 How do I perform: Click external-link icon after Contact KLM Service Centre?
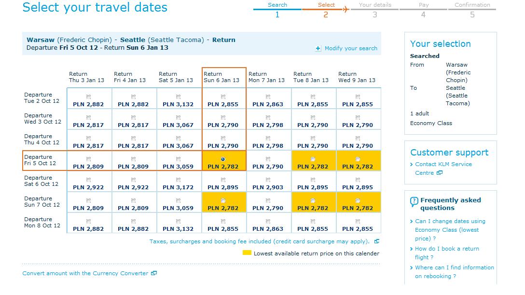[440, 173]
